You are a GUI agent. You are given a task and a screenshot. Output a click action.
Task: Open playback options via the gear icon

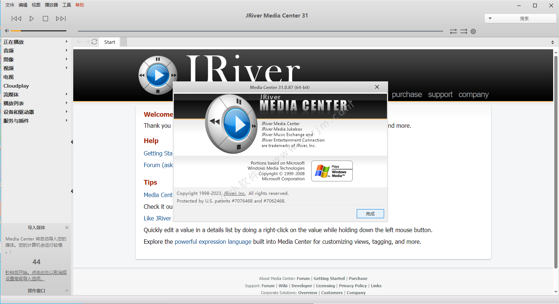[473, 31]
